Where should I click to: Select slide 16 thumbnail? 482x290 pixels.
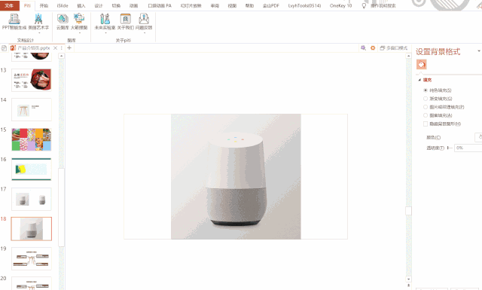(32, 169)
